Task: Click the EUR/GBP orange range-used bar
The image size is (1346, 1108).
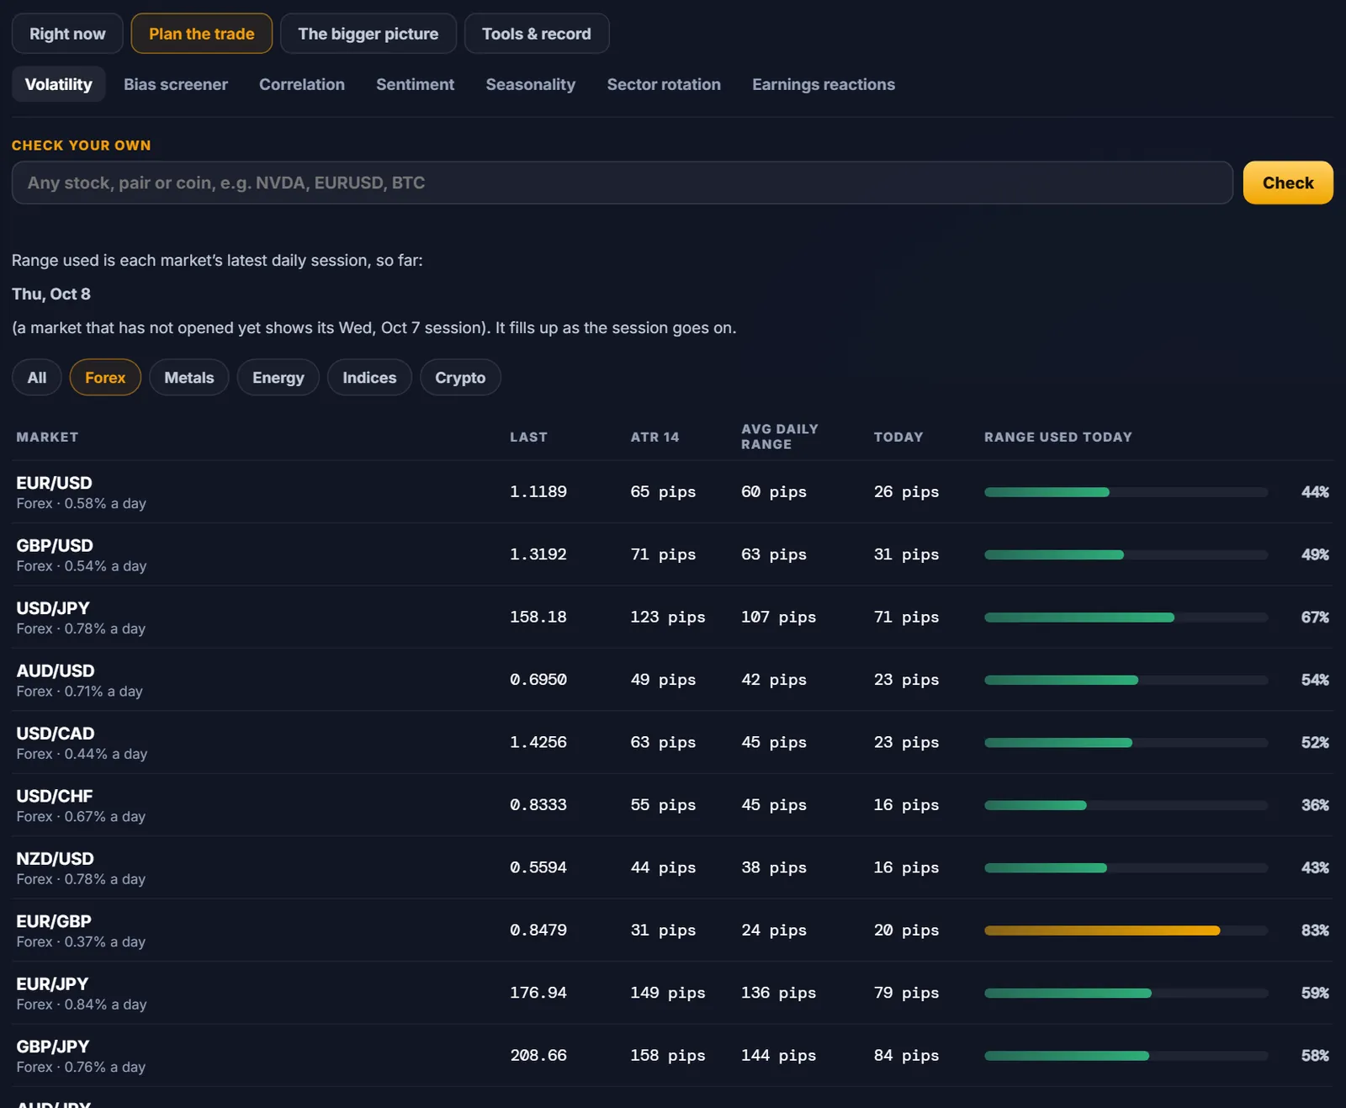Action: pos(1102,930)
